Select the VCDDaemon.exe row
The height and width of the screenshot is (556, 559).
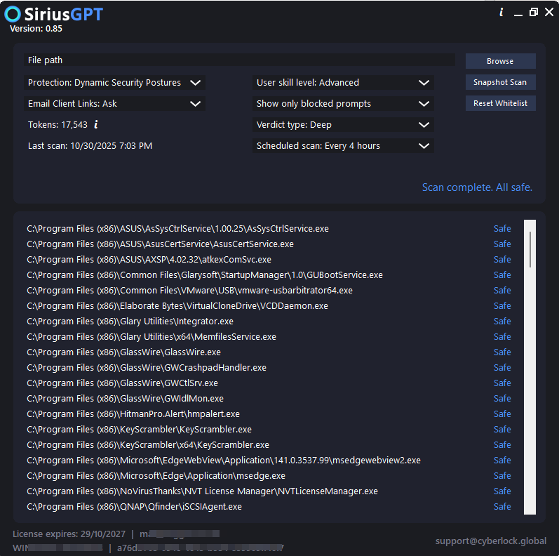(269, 306)
